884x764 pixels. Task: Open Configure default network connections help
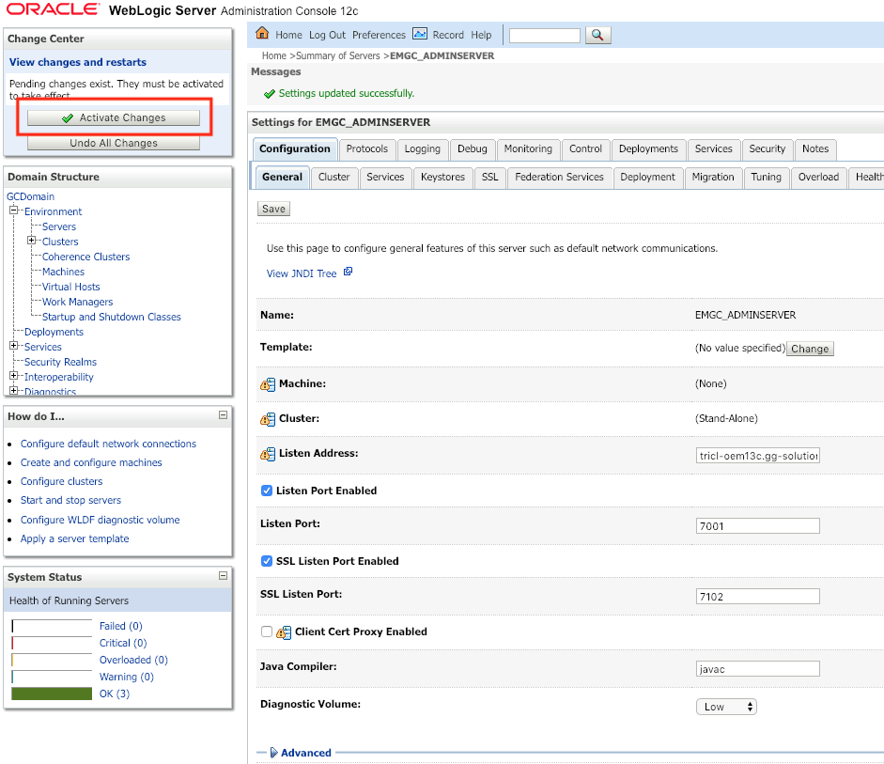point(108,444)
